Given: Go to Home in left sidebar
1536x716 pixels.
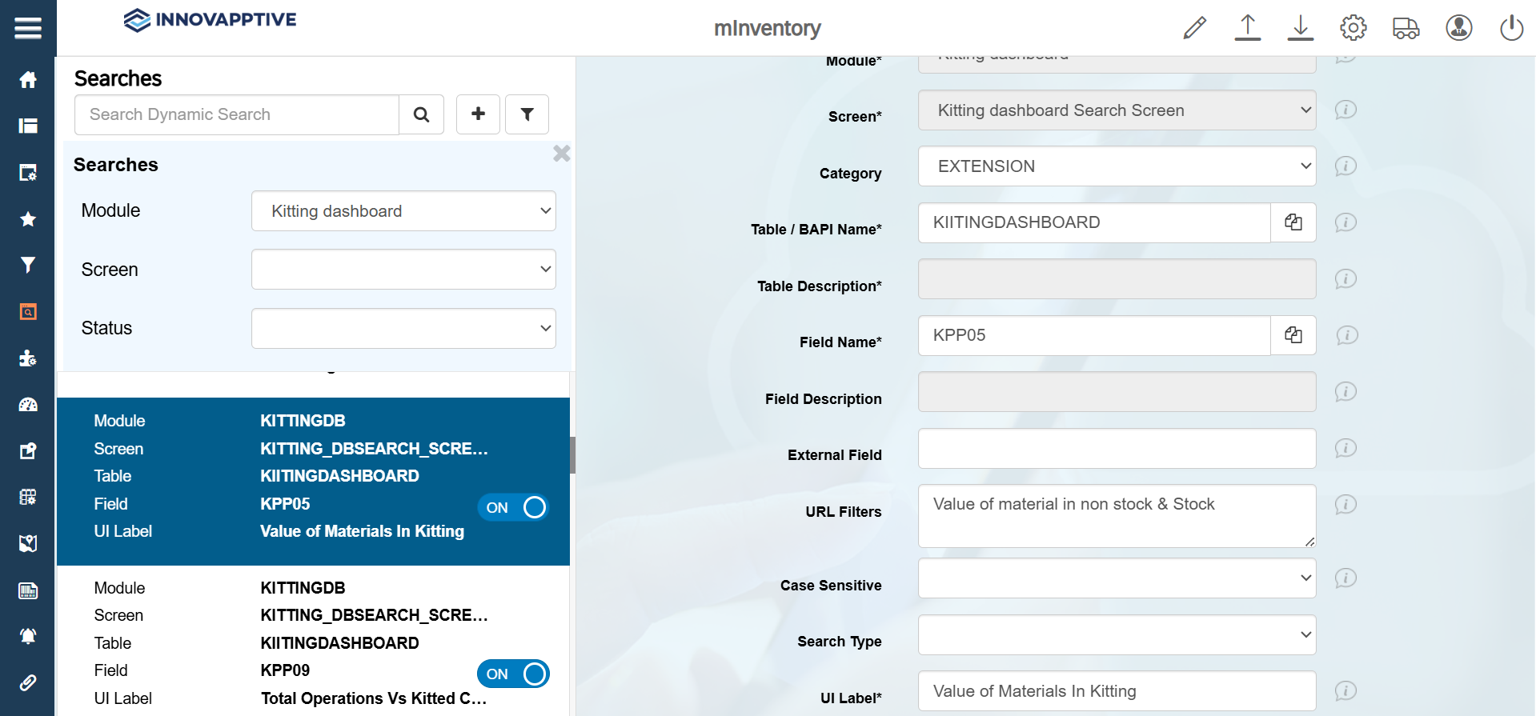Looking at the screenshot, I should tap(28, 80).
